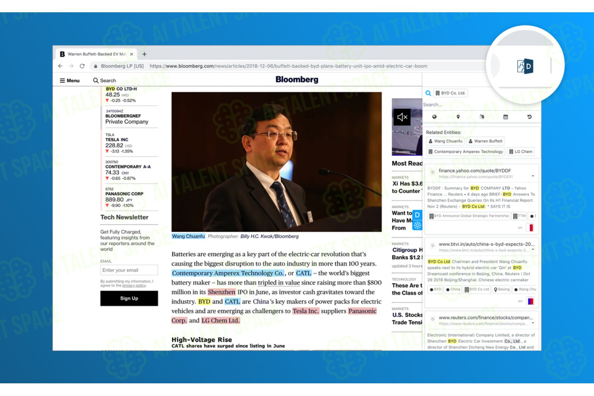Click the Beijing location tag
594x396 pixels.
pos(502,289)
